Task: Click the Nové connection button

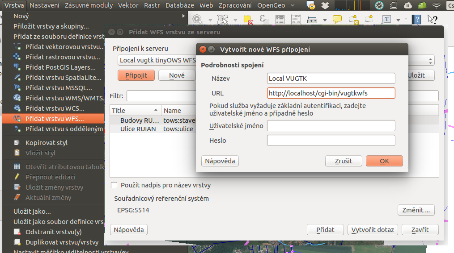Action: [177, 75]
